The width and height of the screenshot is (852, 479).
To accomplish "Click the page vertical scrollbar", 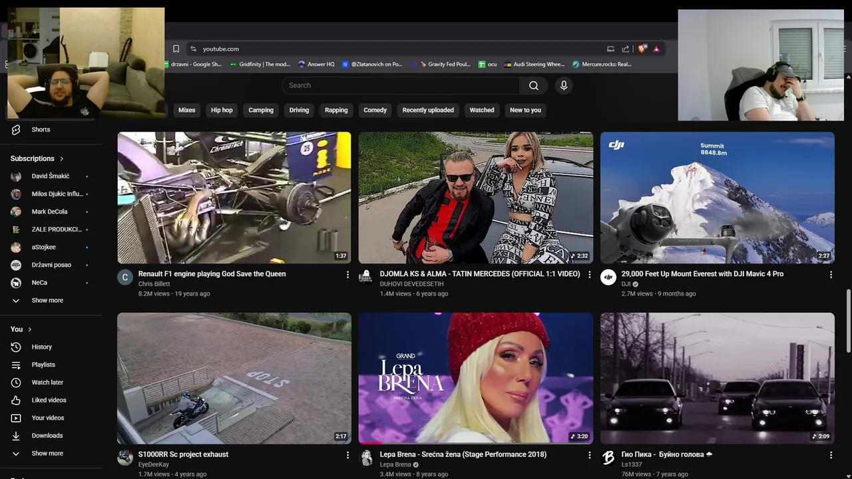I will pos(848,321).
